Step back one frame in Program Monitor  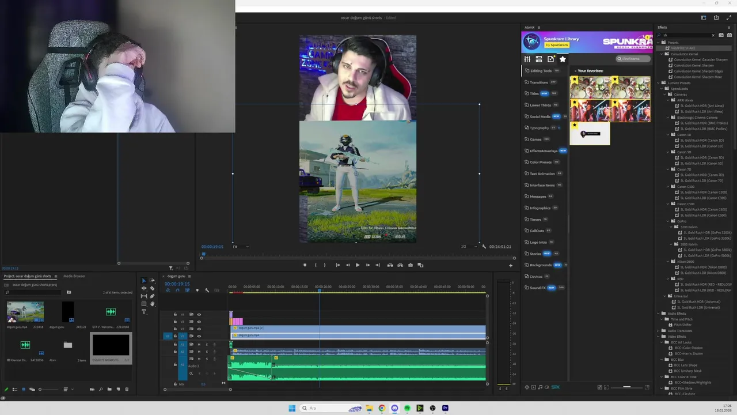[x=348, y=265]
